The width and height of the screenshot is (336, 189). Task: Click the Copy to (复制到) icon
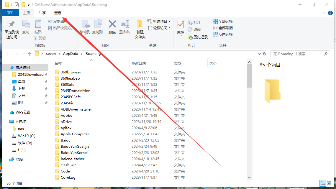click(x=98, y=24)
